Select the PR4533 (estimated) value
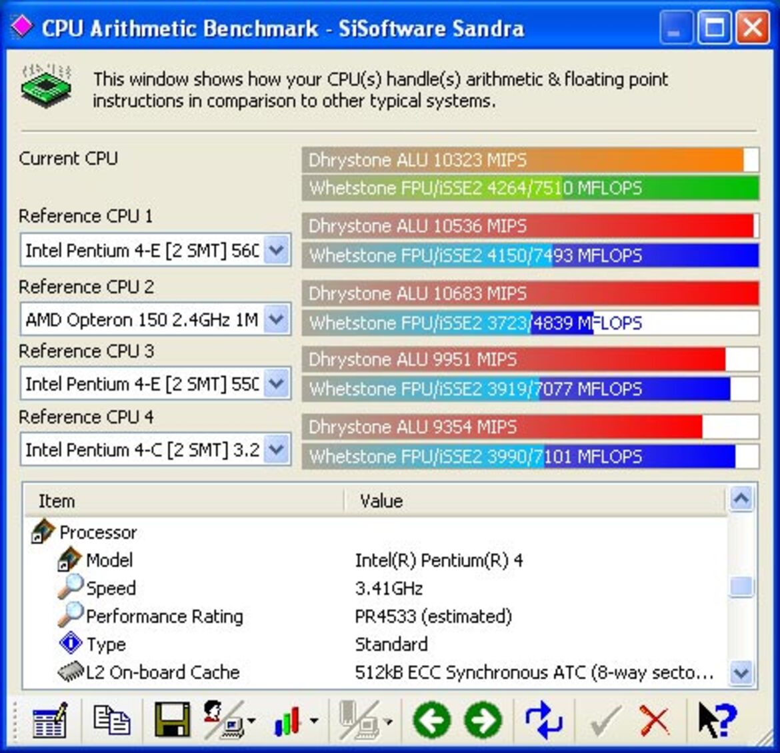 pyautogui.click(x=433, y=616)
